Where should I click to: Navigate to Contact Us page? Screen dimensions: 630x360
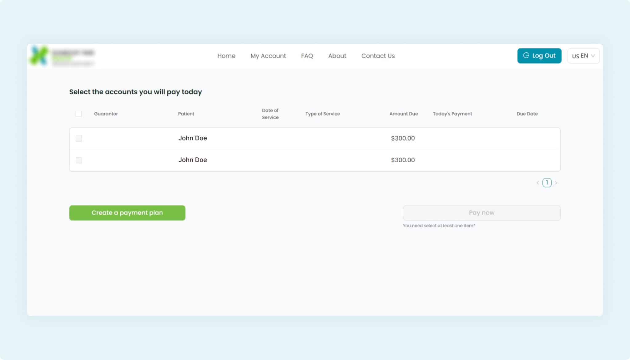click(x=378, y=55)
